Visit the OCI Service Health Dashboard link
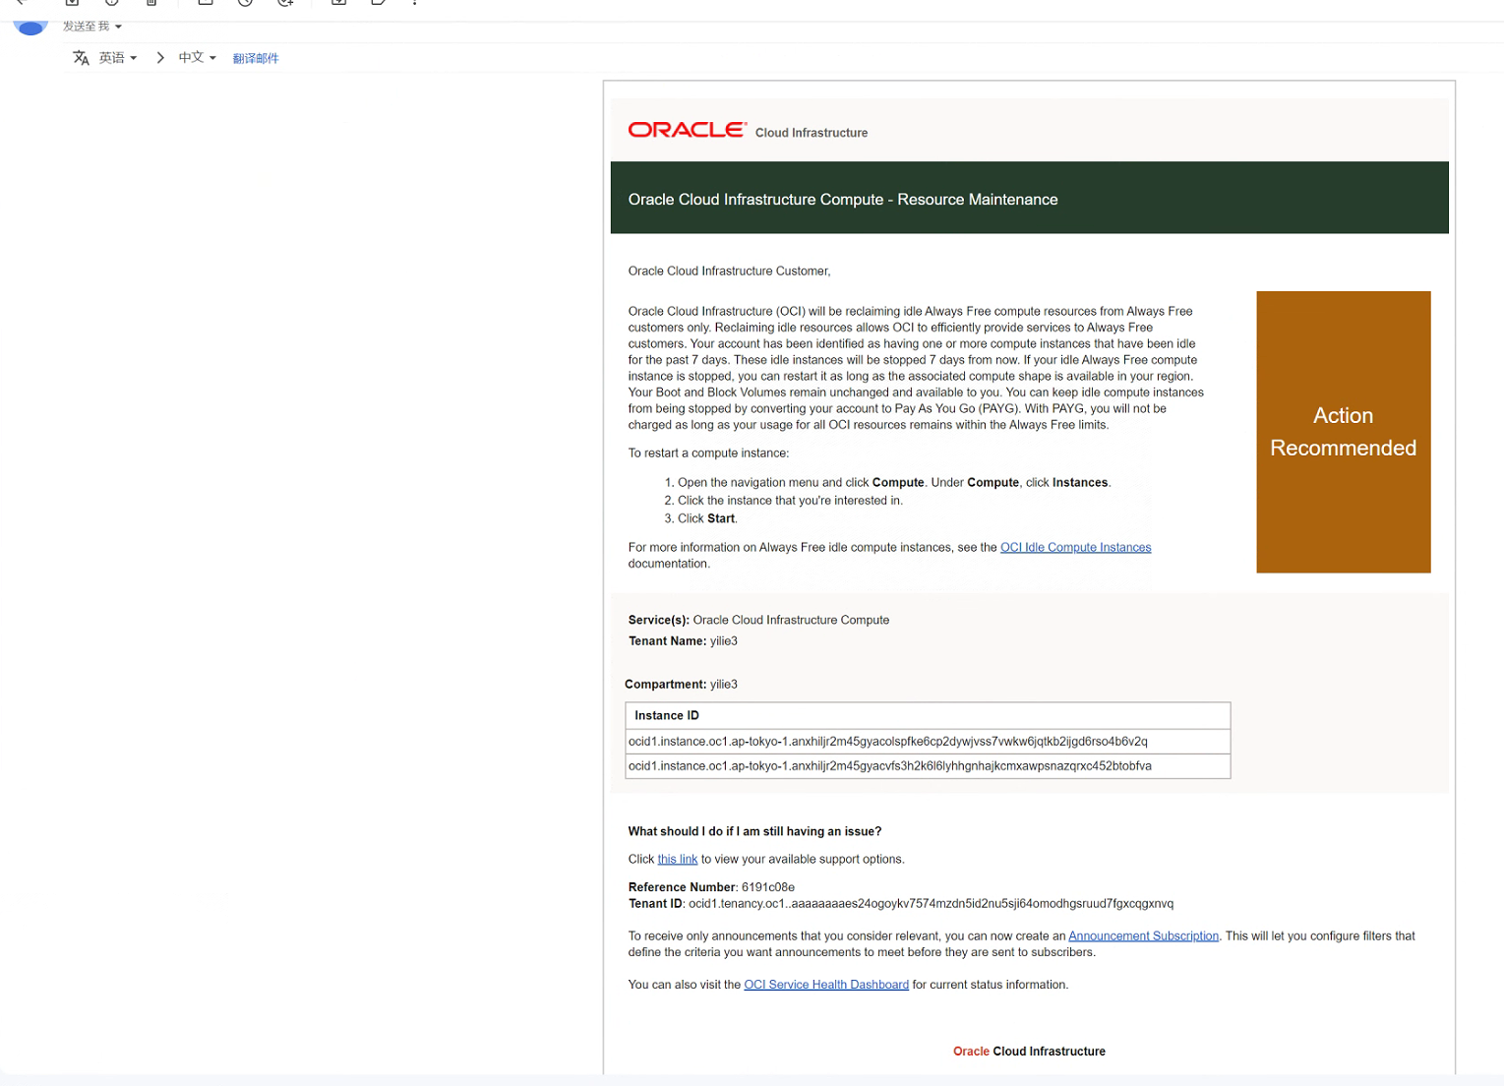This screenshot has width=1504, height=1086. pyautogui.click(x=826, y=985)
